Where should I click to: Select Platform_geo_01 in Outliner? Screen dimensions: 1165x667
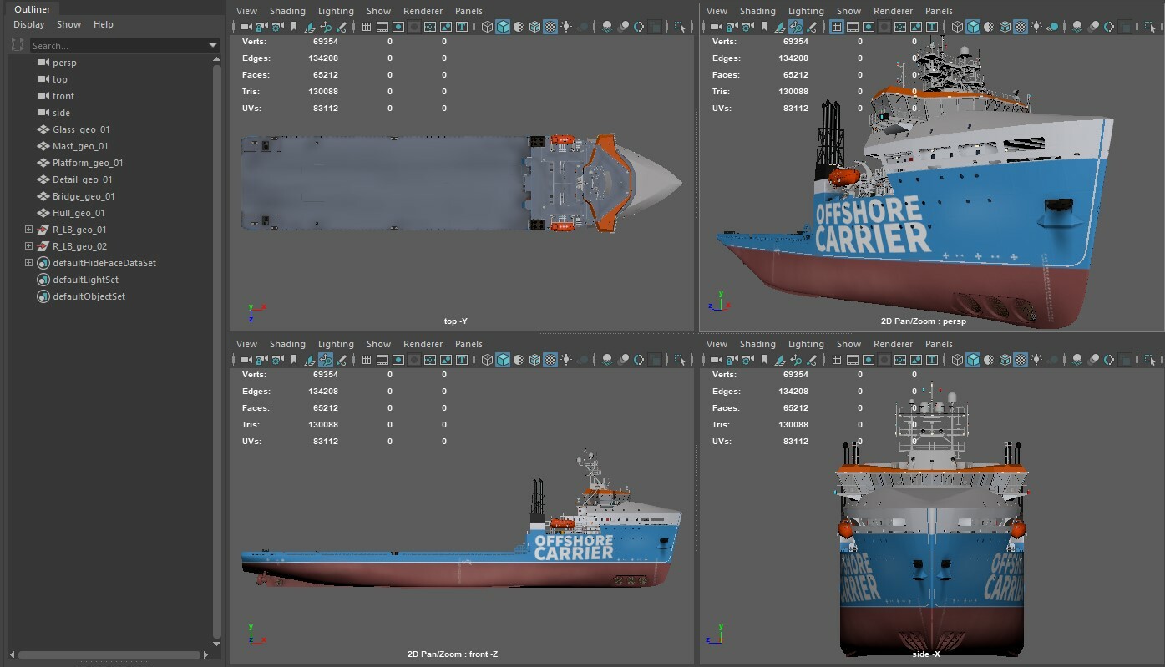point(88,163)
